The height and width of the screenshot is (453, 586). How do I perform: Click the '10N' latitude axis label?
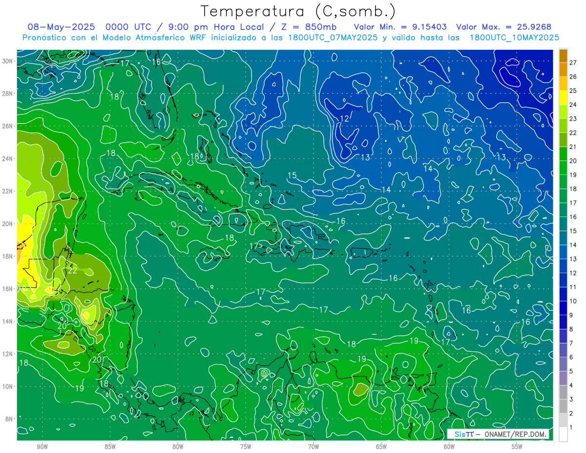coord(7,386)
